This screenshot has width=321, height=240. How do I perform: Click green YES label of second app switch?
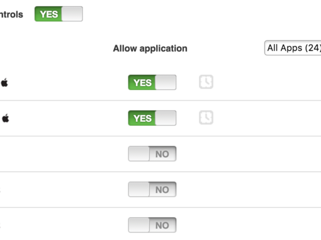[142, 118]
